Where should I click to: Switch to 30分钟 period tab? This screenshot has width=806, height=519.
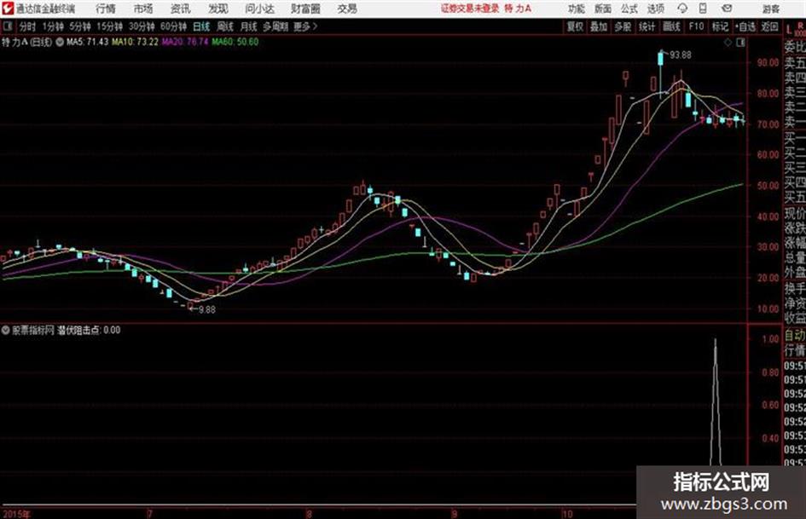pyautogui.click(x=142, y=26)
